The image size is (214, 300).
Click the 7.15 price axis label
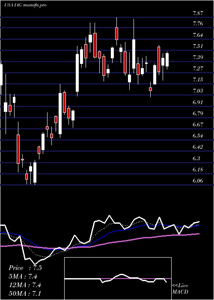click(x=198, y=79)
